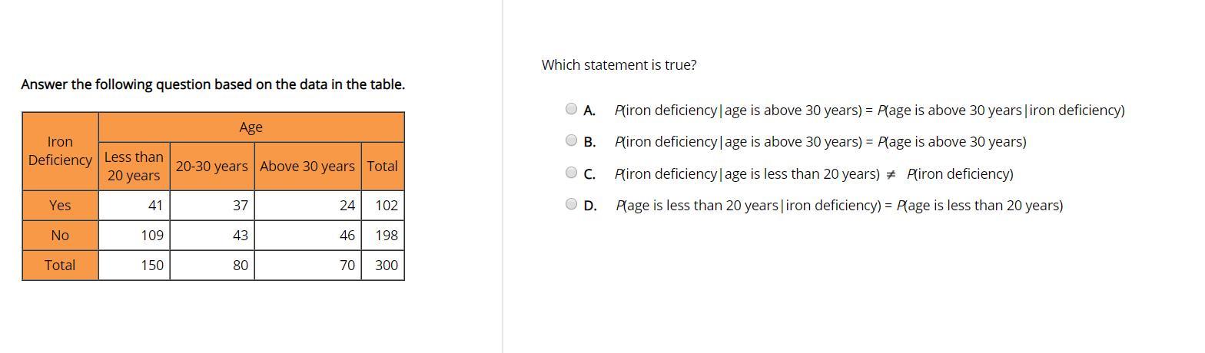Screen dimensions: 1205x353
Task: Click the "20-30 years" column header
Action: [211, 167]
